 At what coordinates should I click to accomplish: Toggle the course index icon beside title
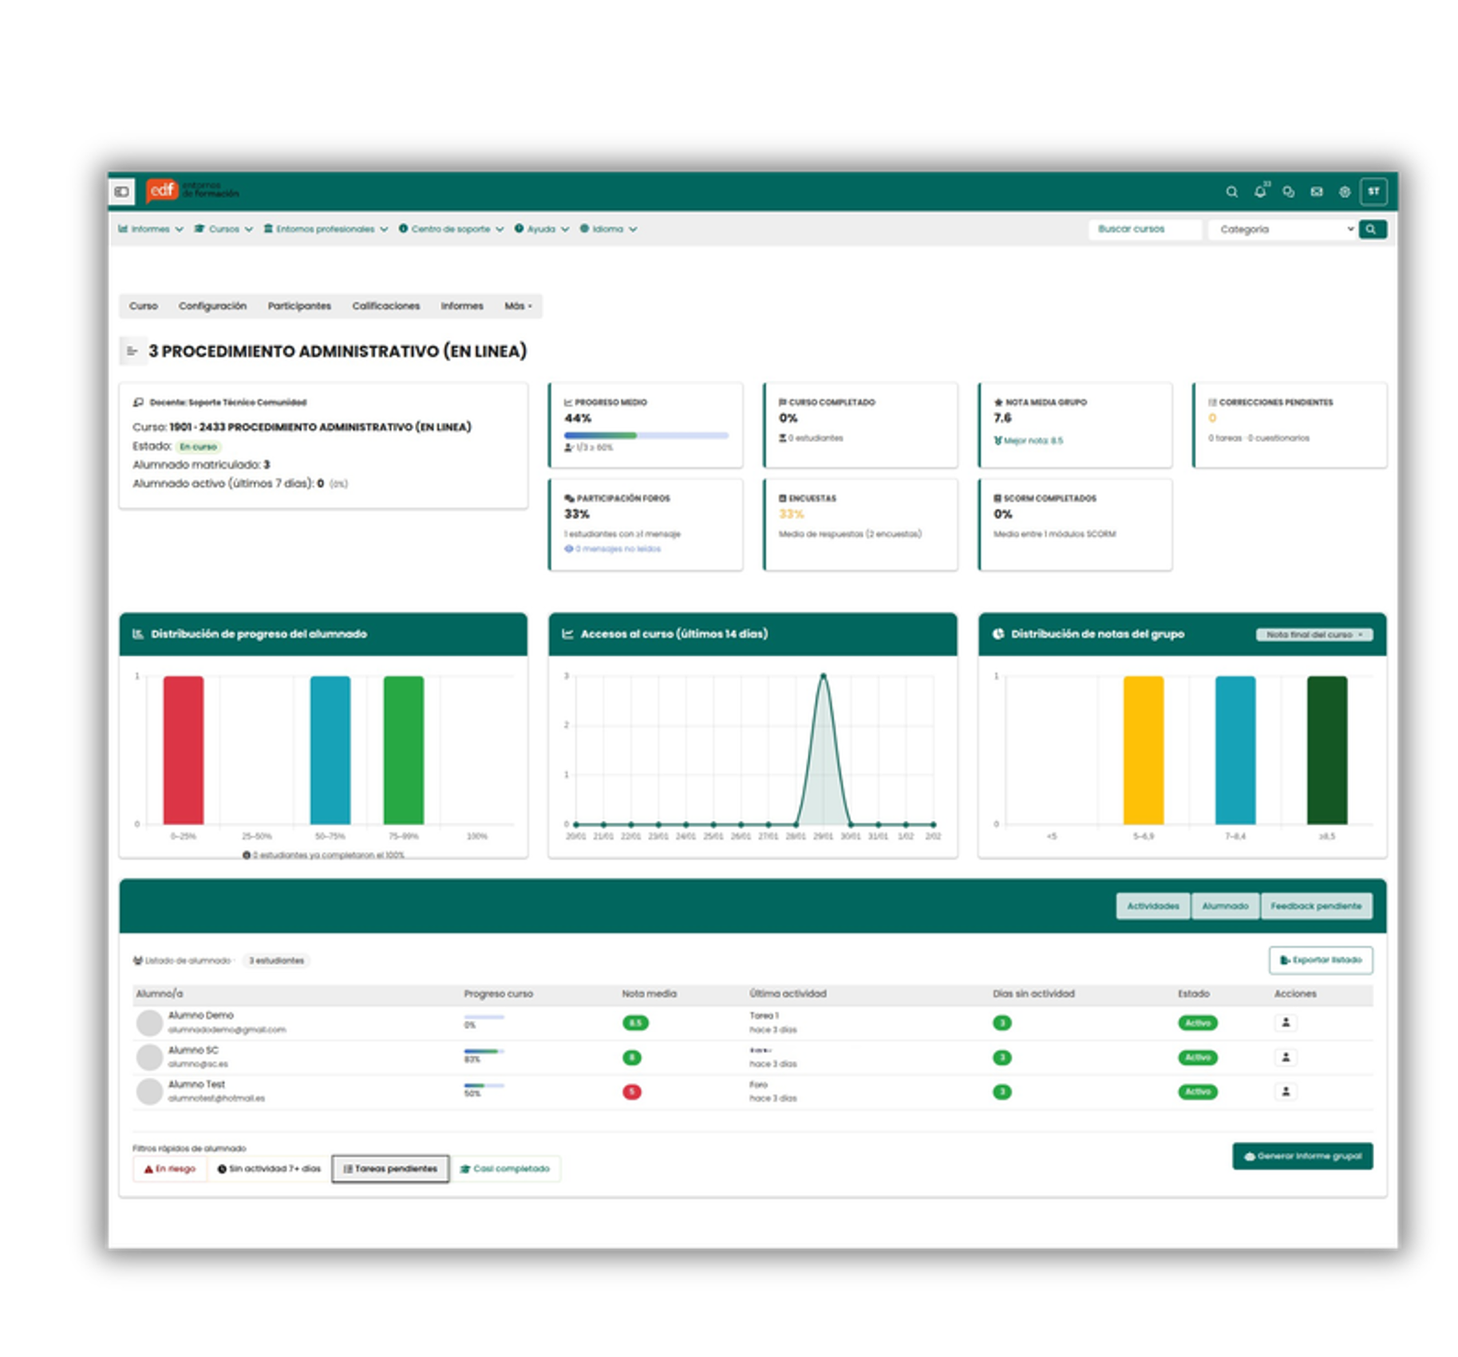coord(132,351)
